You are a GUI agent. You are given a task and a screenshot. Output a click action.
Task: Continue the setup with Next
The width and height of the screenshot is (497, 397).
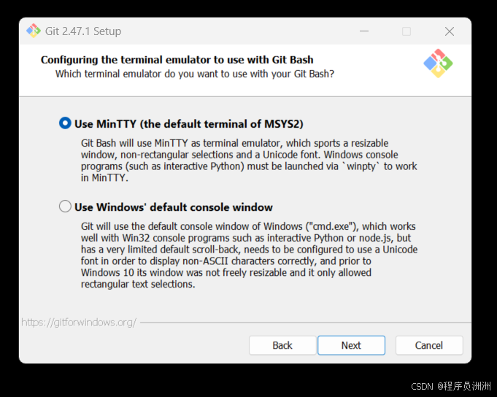[351, 345]
